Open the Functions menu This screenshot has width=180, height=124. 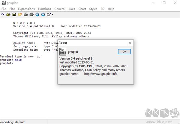(x=44, y=9)
